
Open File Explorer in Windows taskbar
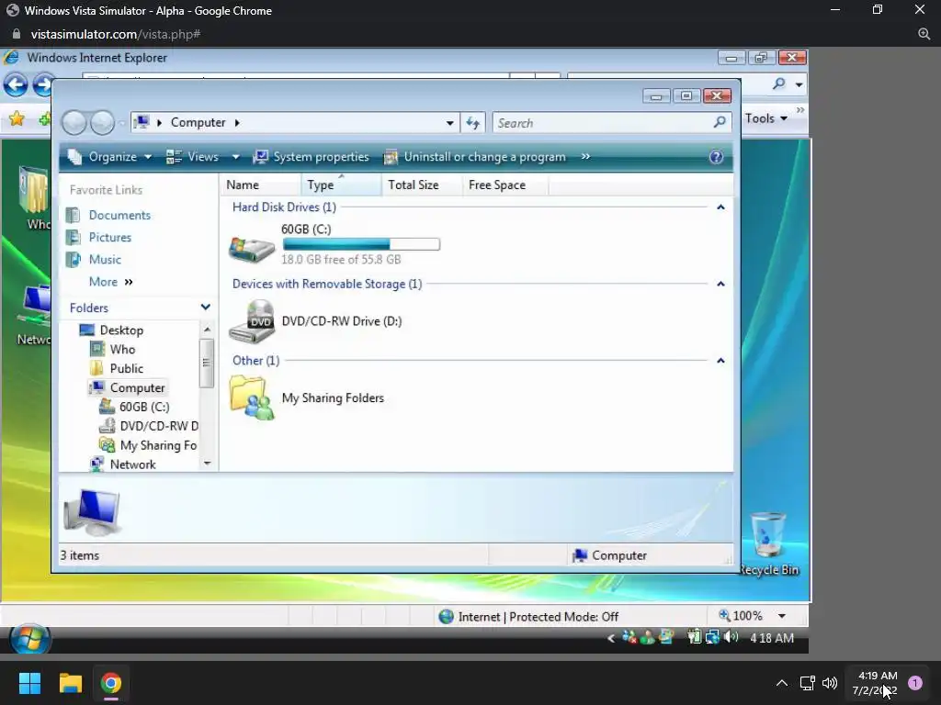point(70,683)
